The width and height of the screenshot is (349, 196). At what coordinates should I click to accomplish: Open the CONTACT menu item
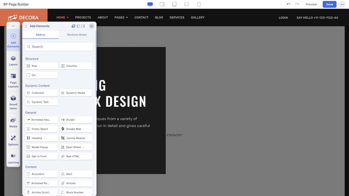tap(141, 17)
